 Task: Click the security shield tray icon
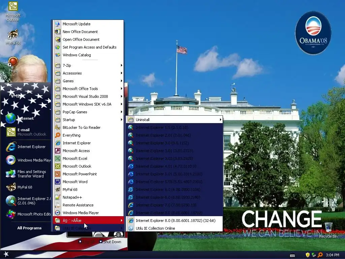point(308,255)
